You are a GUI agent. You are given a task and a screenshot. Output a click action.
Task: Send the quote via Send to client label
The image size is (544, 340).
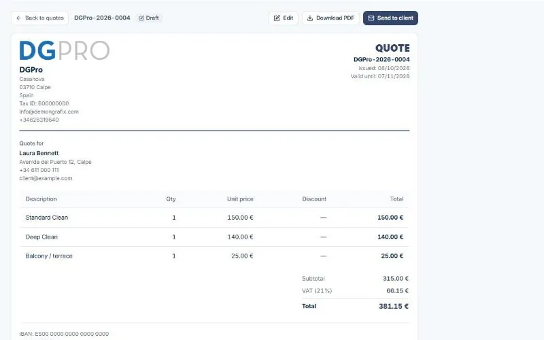[395, 18]
